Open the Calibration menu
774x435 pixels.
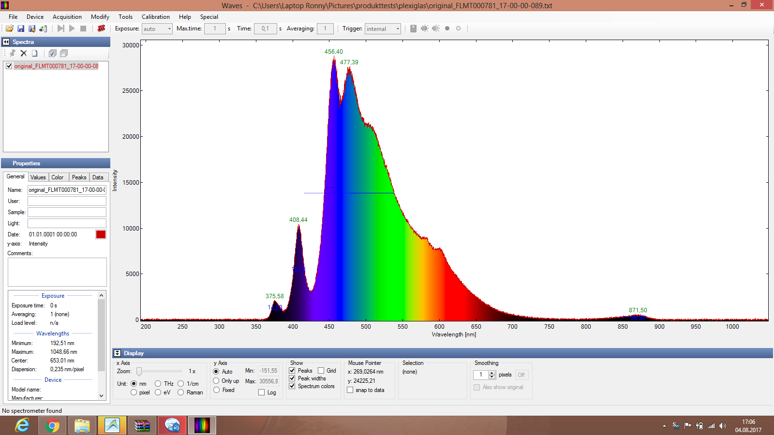click(x=155, y=17)
